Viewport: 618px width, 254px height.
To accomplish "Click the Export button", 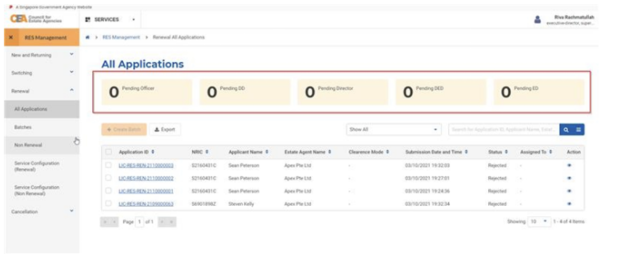I will point(165,129).
